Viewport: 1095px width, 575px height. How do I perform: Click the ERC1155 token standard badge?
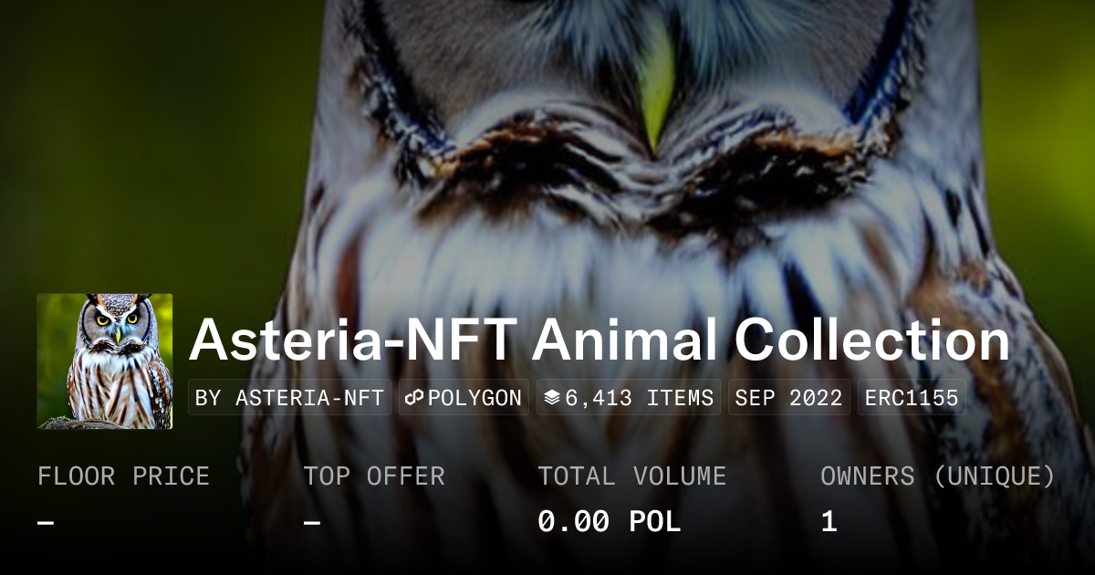910,396
